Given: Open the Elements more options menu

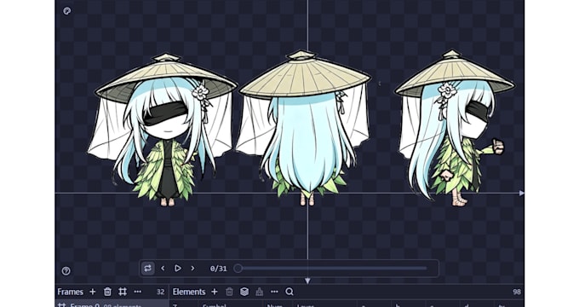Looking at the screenshot, I should (274, 292).
